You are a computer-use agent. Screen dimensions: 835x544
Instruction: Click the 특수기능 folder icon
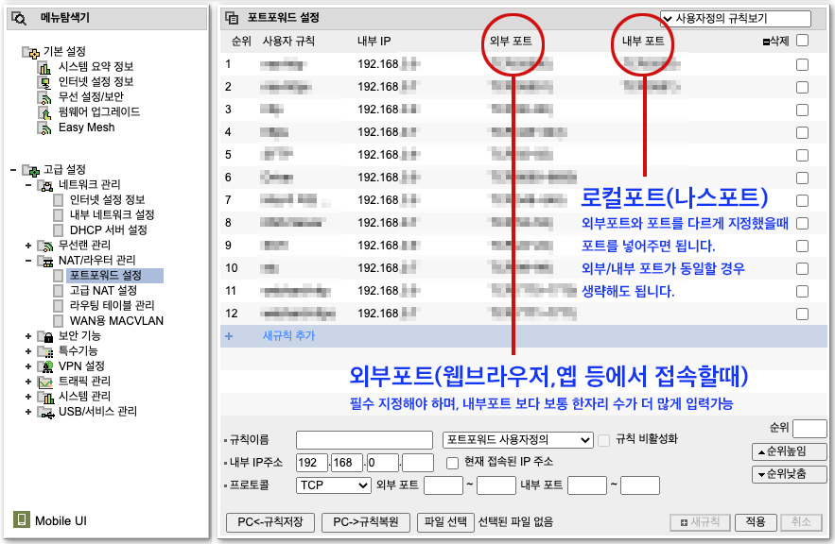(x=45, y=351)
